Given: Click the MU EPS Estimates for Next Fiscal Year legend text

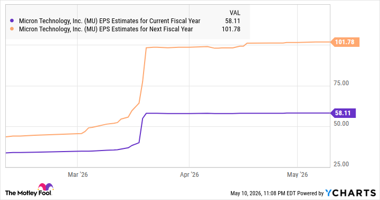Looking at the screenshot, I should (106, 29).
